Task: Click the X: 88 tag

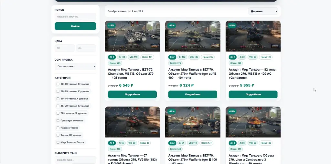Action: [242, 143]
